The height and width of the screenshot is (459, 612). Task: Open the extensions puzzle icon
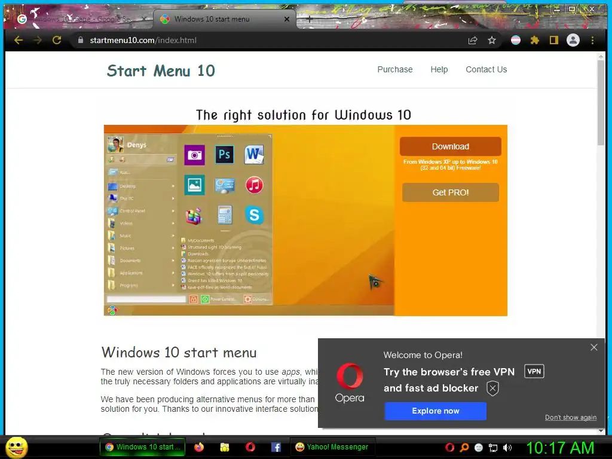click(535, 40)
